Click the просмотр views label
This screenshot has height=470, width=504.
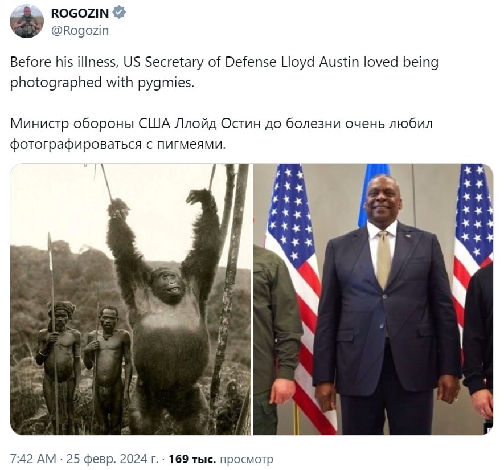click(x=246, y=459)
